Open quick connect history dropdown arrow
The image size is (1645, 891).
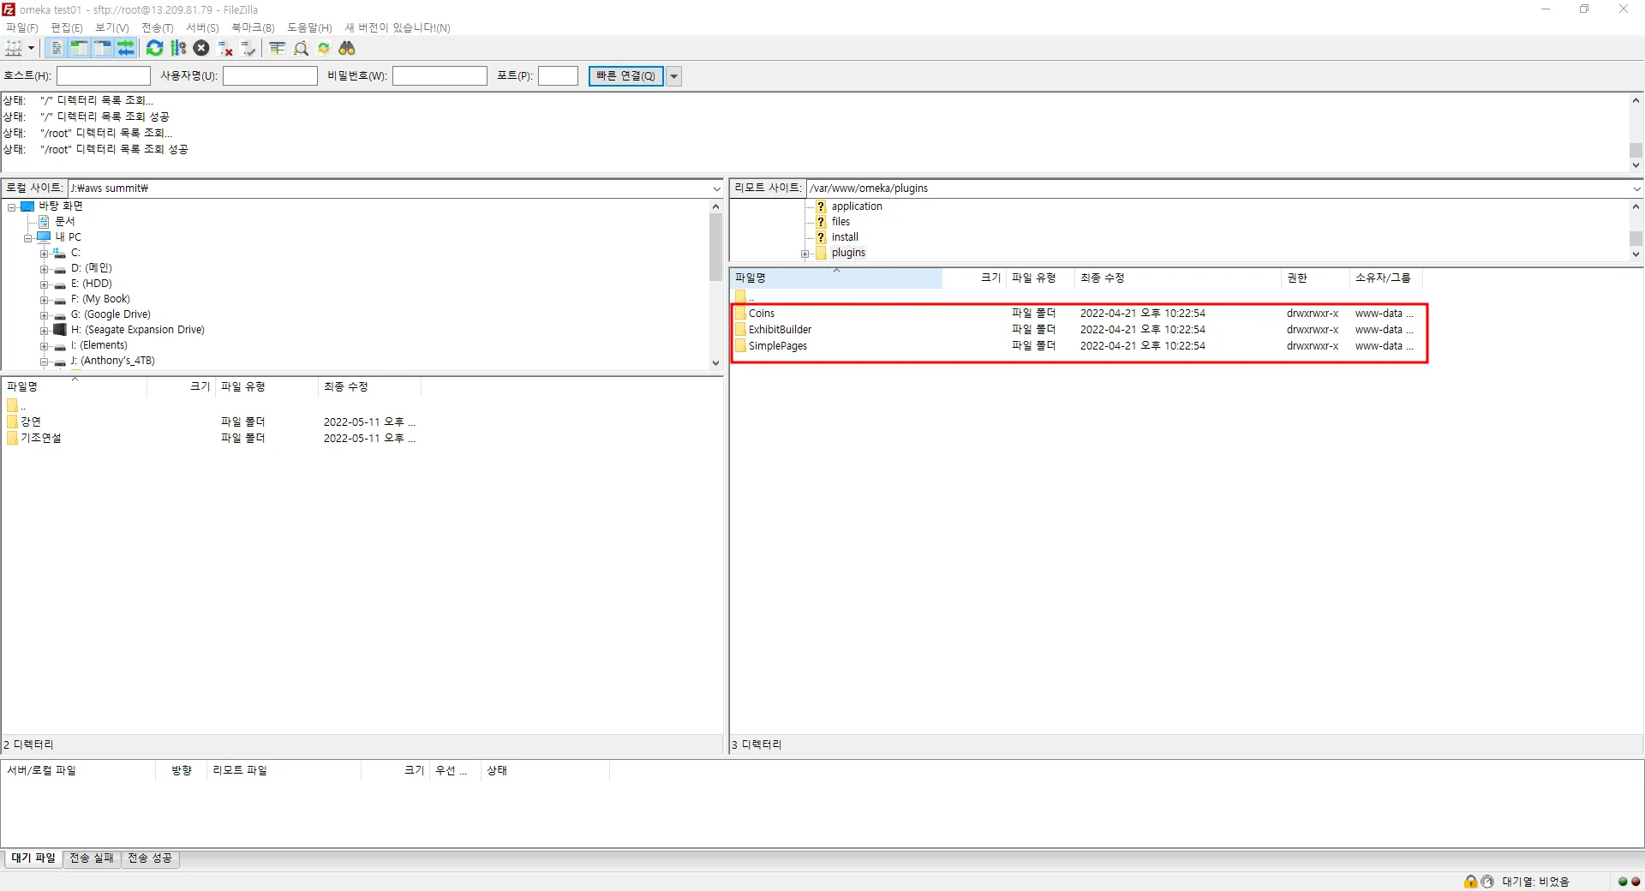click(x=674, y=76)
